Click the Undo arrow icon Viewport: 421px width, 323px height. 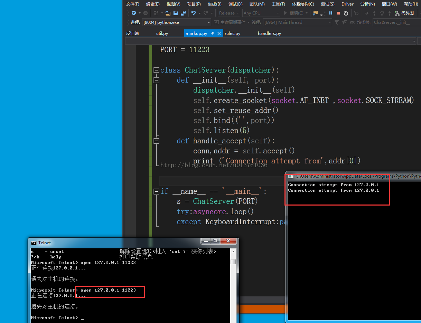(x=194, y=13)
